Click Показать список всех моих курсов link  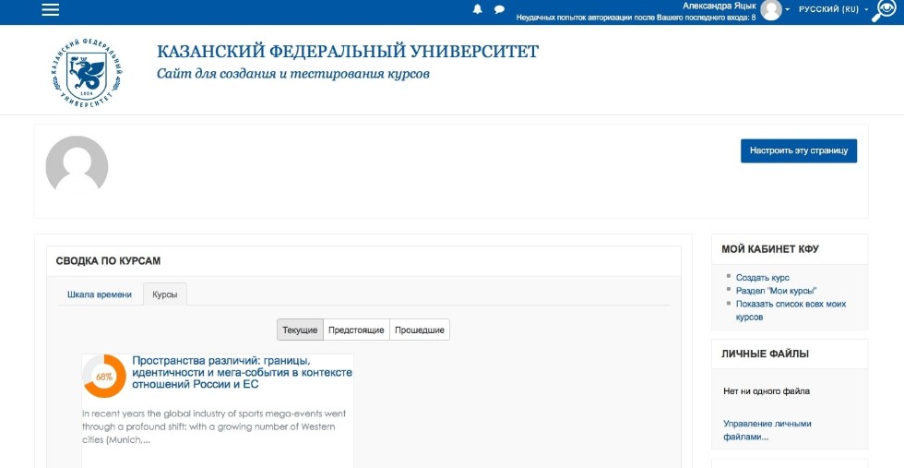click(790, 304)
